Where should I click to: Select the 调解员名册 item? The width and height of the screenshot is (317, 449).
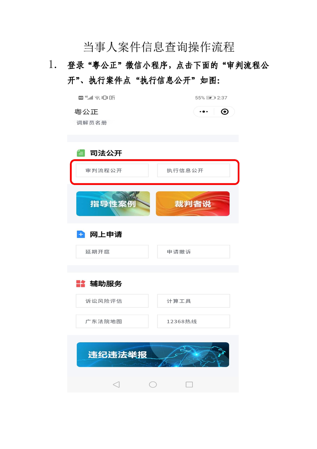point(92,123)
